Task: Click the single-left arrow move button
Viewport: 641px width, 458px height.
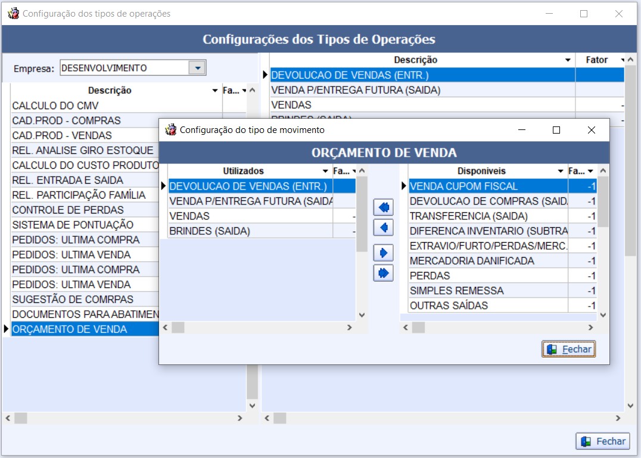Action: (383, 227)
